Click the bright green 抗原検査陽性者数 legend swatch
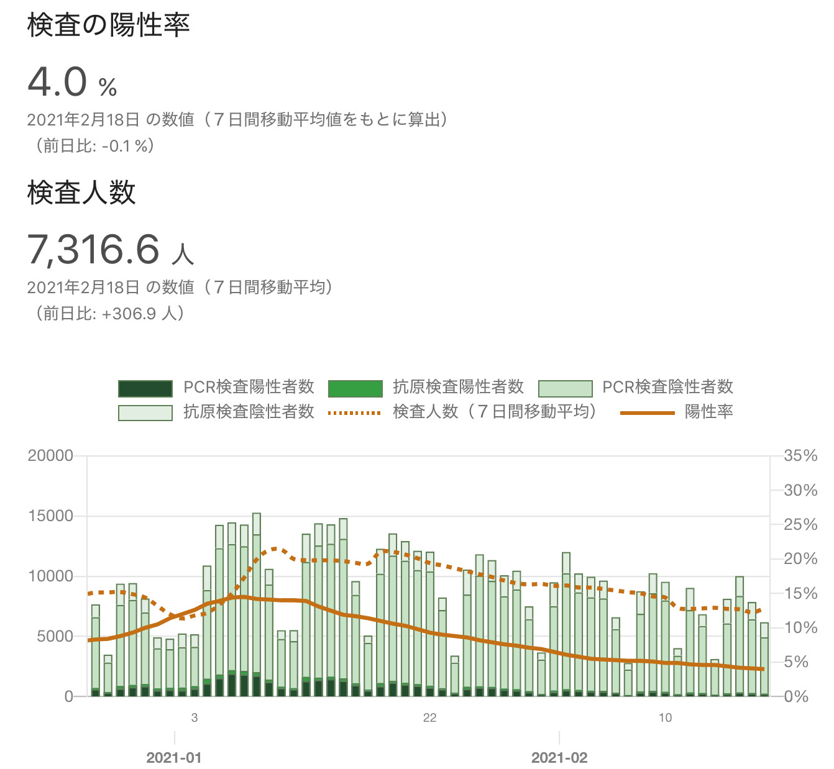The height and width of the screenshot is (769, 834). [x=355, y=388]
